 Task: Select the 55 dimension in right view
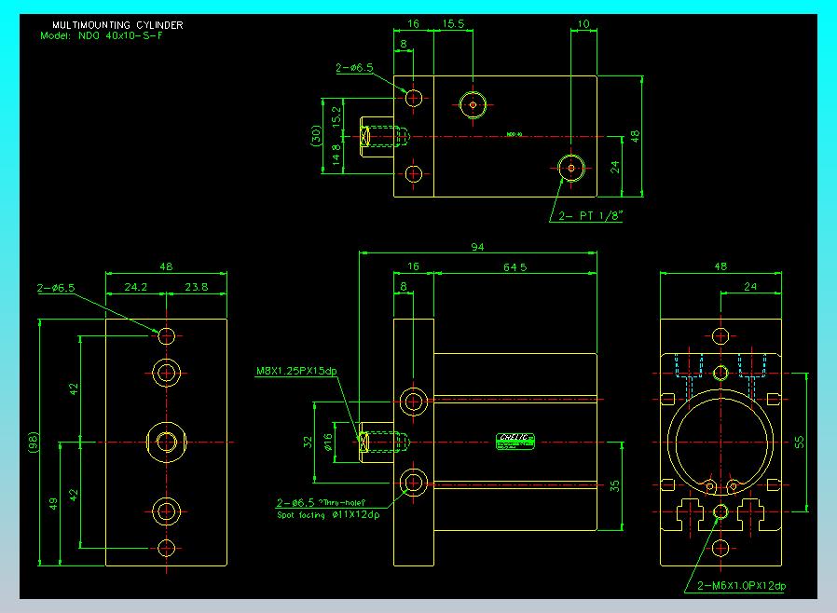coord(799,442)
